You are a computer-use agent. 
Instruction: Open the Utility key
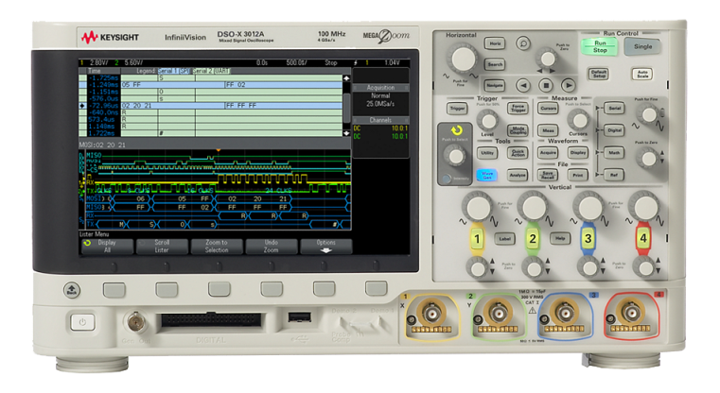click(x=486, y=153)
